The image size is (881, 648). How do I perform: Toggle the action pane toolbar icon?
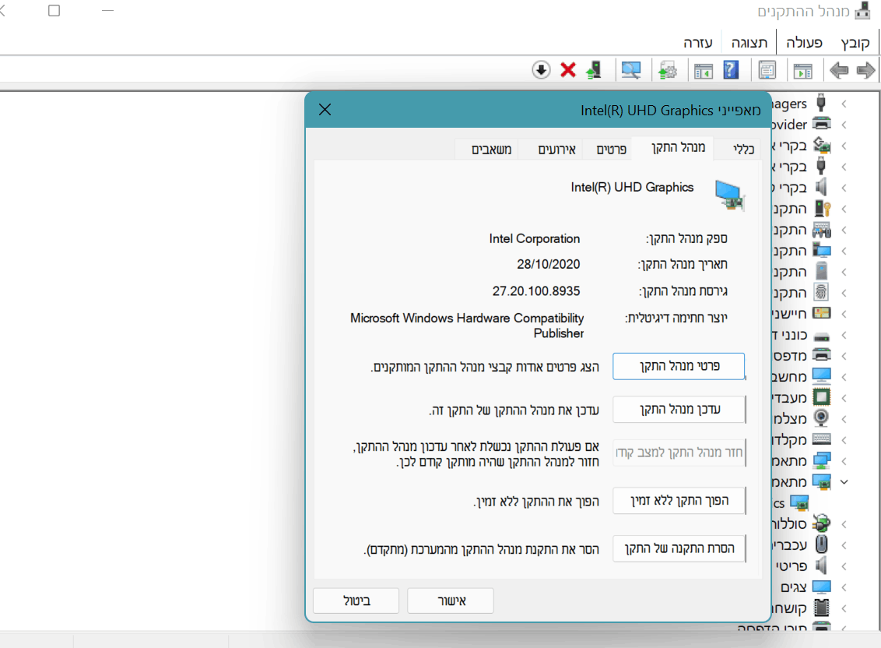[704, 71]
